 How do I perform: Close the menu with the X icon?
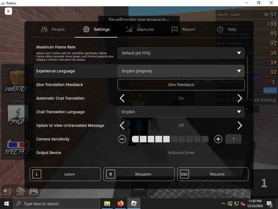click(8, 11)
